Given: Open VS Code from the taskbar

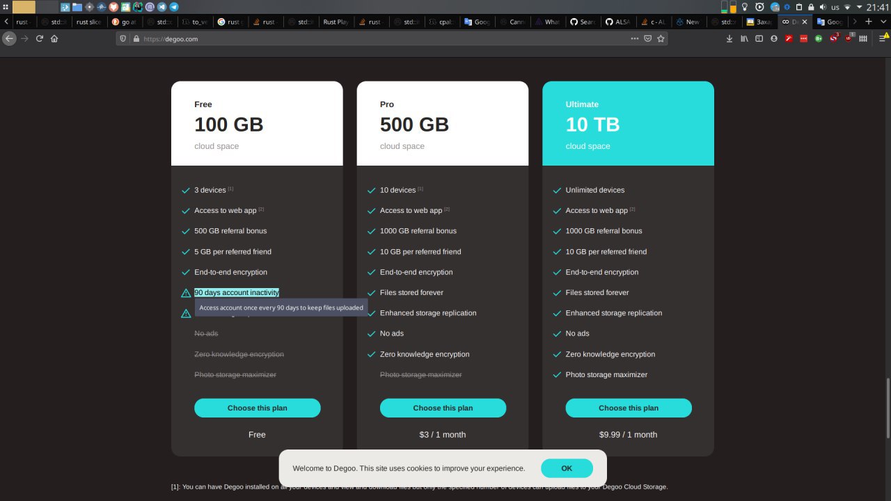Looking at the screenshot, I should pyautogui.click(x=161, y=7).
